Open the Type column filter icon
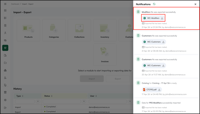The width and height of the screenshot is (200, 114). point(38,101)
